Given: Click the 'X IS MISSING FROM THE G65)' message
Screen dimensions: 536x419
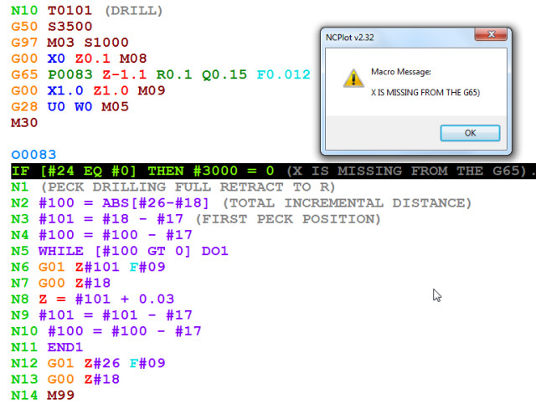Looking at the screenshot, I should tap(425, 93).
